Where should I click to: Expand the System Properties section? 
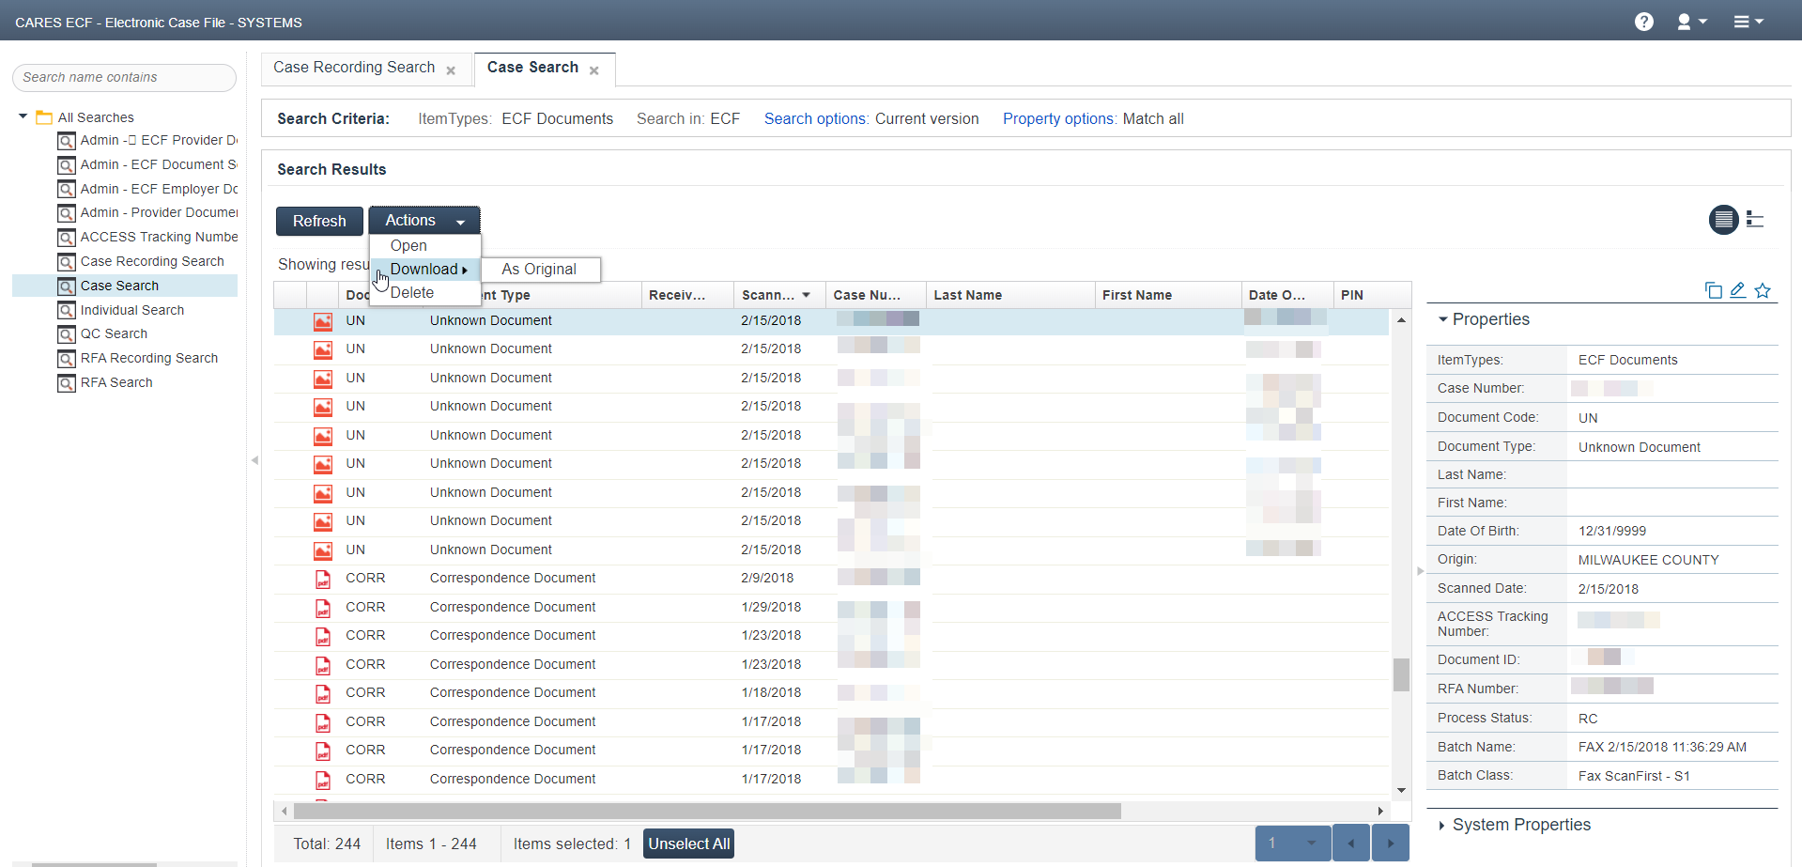pyautogui.click(x=1442, y=825)
